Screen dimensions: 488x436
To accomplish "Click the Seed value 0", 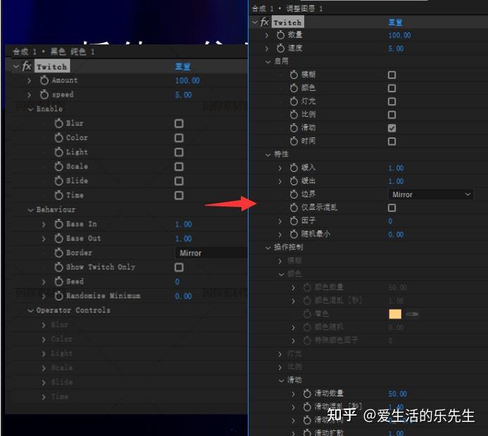I will coord(177,282).
